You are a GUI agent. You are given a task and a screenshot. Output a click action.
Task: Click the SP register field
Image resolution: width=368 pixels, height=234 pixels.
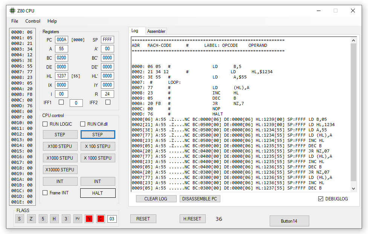pos(107,40)
